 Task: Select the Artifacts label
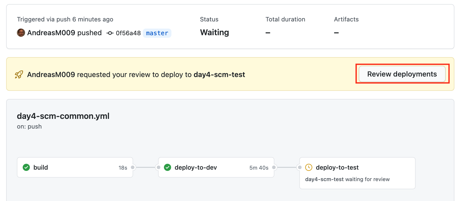coord(346,19)
